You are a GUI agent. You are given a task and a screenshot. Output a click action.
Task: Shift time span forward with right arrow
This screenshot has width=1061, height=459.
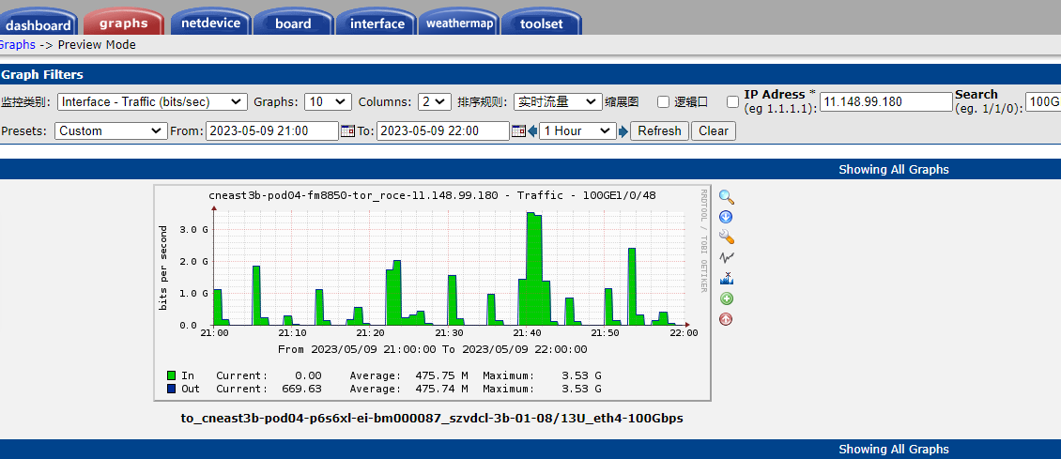(623, 131)
